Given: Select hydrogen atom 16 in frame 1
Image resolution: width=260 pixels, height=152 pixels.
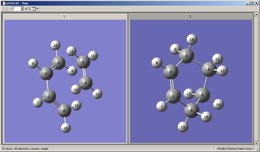Looking at the screenshot, I should point(66,128).
